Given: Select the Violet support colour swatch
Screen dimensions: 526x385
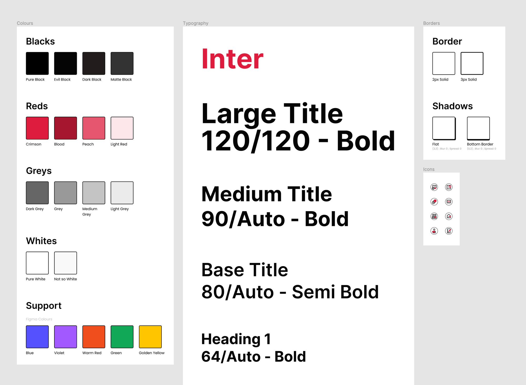Looking at the screenshot, I should coord(65,337).
